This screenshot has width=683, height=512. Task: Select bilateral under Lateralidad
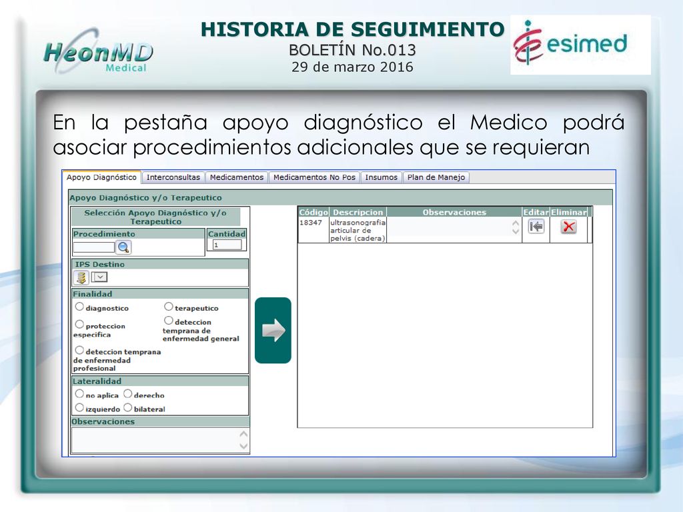[127, 407]
